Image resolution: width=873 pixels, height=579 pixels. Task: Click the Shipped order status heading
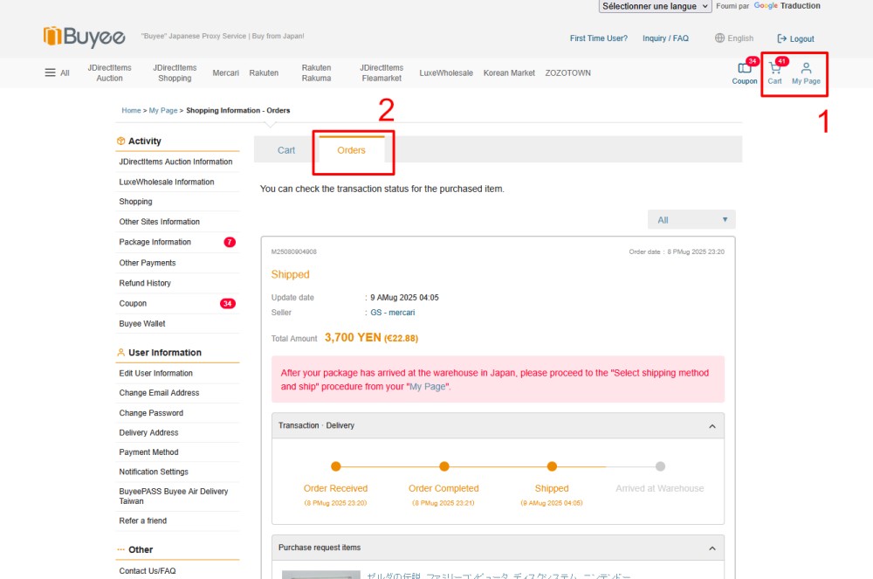pyautogui.click(x=290, y=274)
